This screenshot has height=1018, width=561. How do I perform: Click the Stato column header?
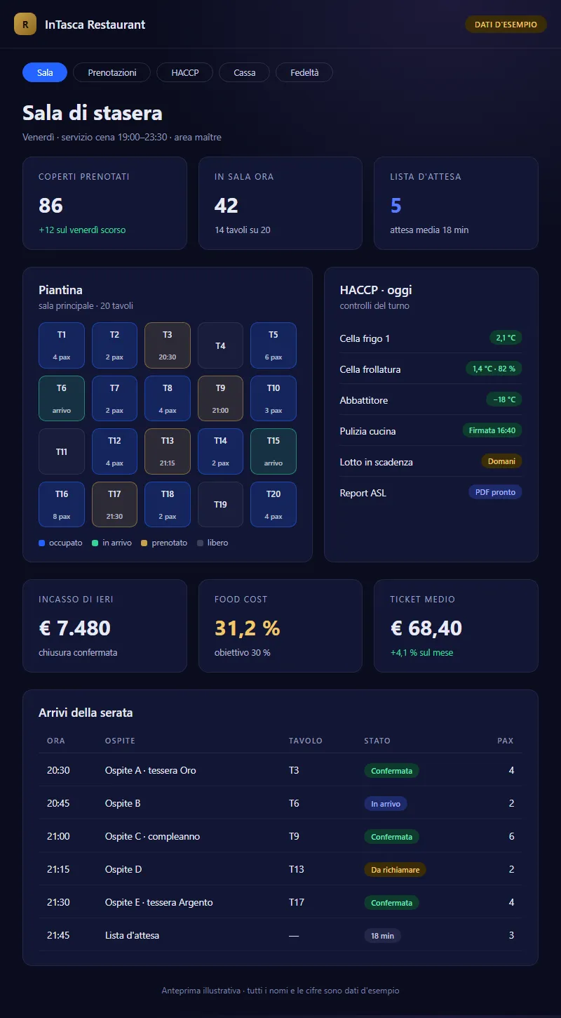(377, 741)
